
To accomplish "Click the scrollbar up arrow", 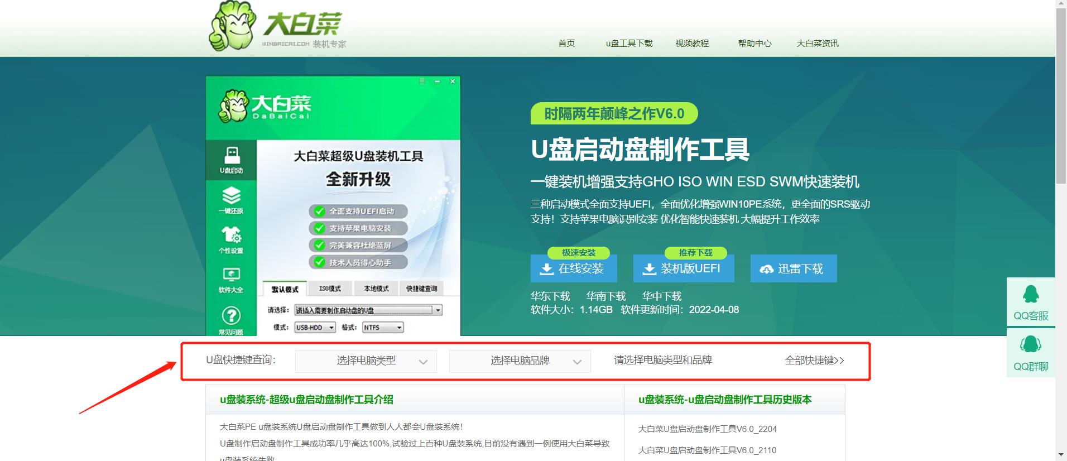I will click(x=1061, y=4).
